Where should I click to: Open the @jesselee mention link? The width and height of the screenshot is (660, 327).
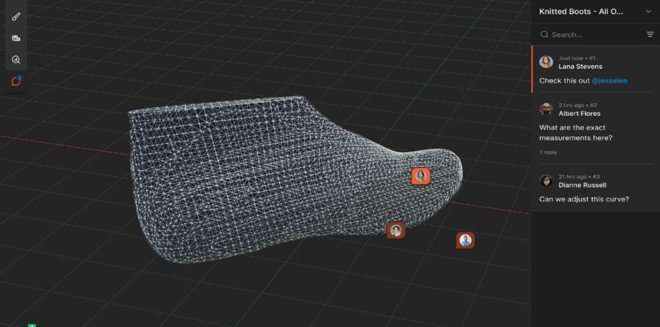click(x=609, y=81)
